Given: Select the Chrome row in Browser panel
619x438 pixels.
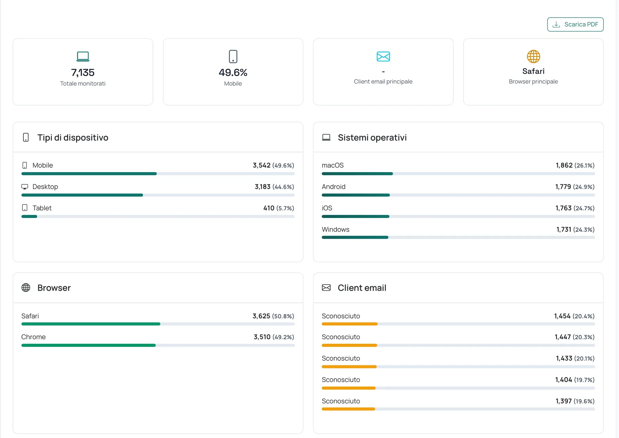Looking at the screenshot, I should [x=158, y=341].
